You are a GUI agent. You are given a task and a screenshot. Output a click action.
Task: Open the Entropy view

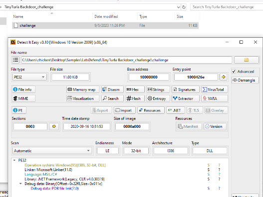(158, 98)
